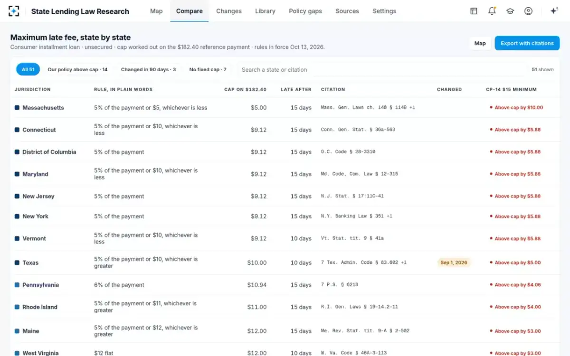Click the 51 shown count

coord(542,69)
